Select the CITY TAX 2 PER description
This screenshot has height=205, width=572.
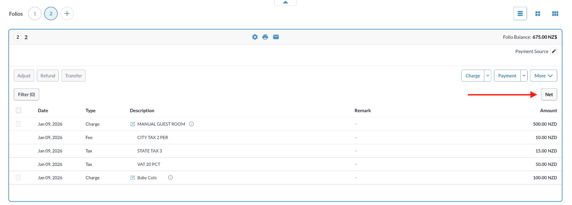tap(153, 137)
